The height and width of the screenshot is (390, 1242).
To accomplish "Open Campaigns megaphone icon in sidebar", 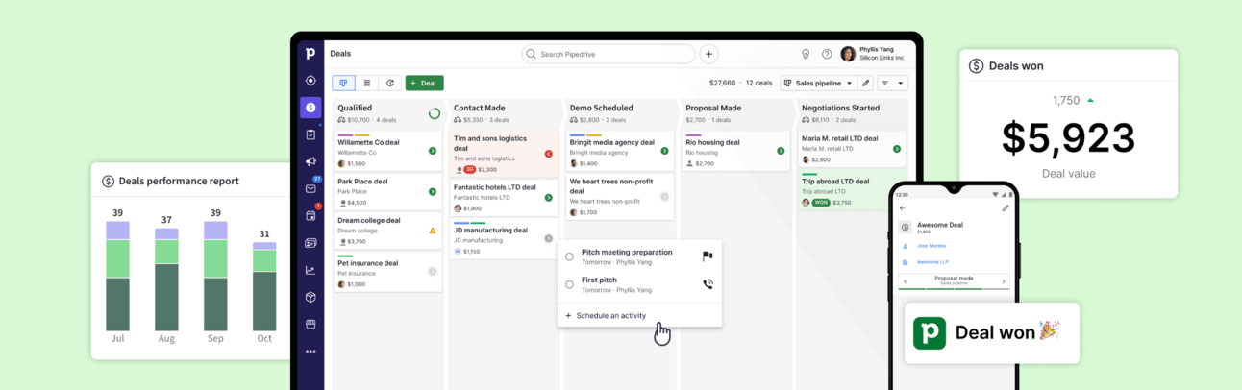I will pyautogui.click(x=310, y=162).
